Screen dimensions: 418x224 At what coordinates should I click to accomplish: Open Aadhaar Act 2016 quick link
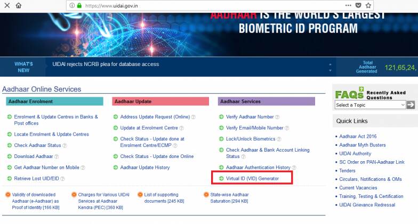(x=358, y=136)
